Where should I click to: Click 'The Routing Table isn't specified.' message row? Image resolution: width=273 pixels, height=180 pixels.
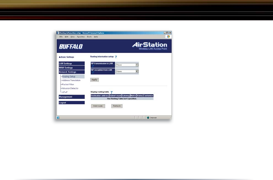(122, 99)
